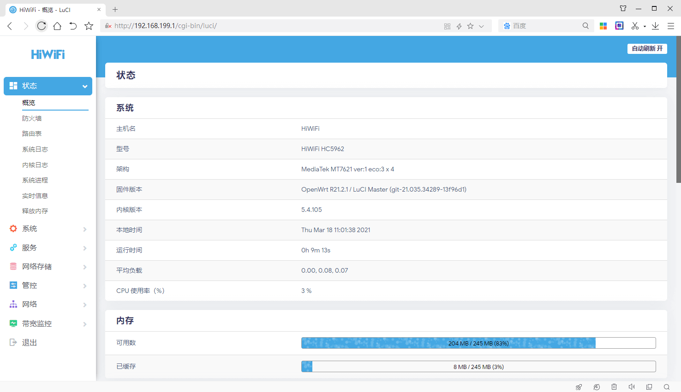
Task: Click the rocket accelerator icon in status bar
Action: tap(579, 387)
